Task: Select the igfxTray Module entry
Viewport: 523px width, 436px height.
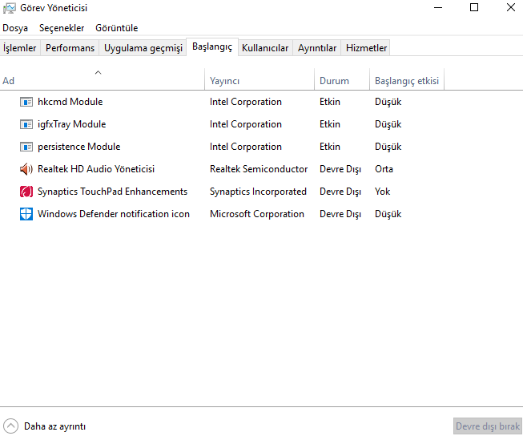Action: (72, 124)
